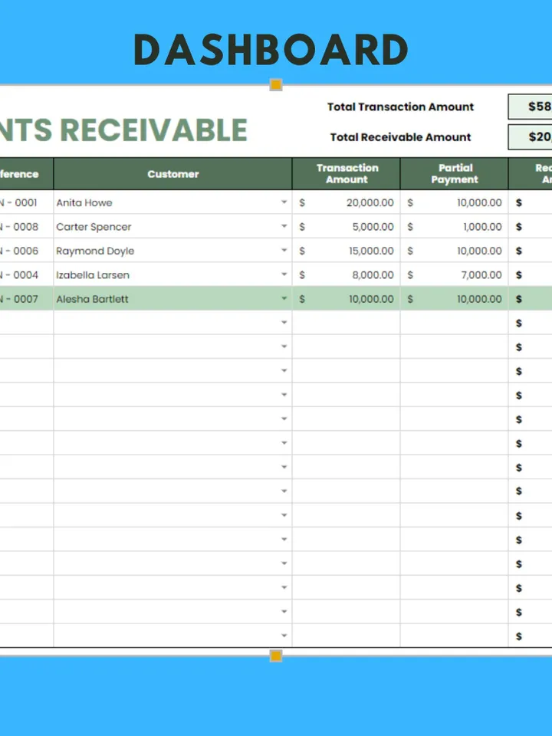Open the Izabella Larsen customer dropdown arrow
The height and width of the screenshot is (736, 552).
[x=284, y=274]
